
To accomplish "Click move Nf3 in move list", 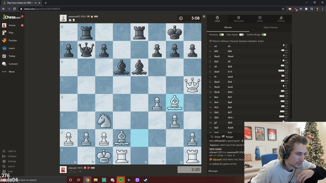I will (x=216, y=51).
